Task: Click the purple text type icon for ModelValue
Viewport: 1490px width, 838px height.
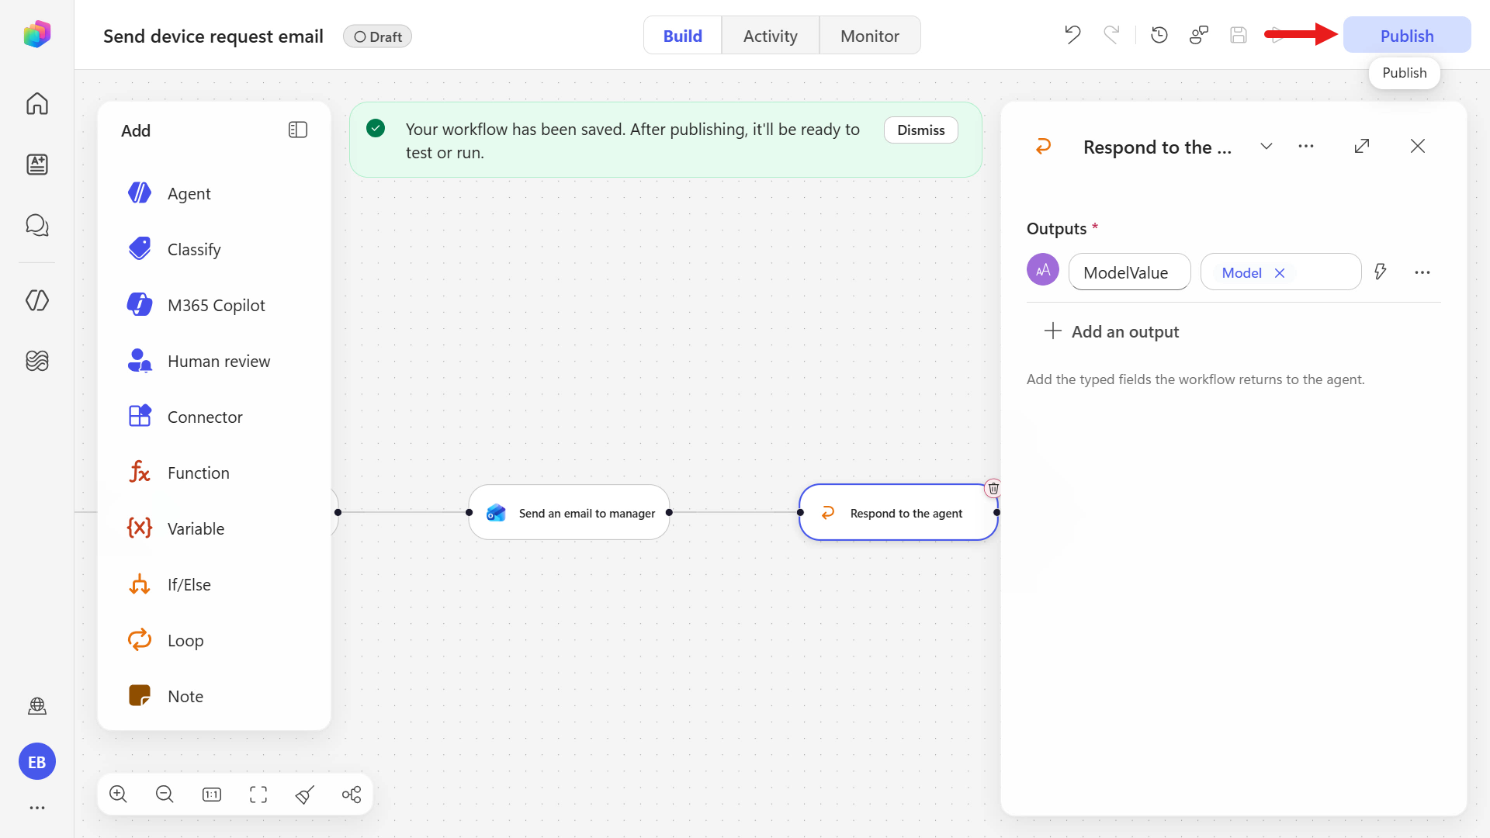Action: 1043,270
